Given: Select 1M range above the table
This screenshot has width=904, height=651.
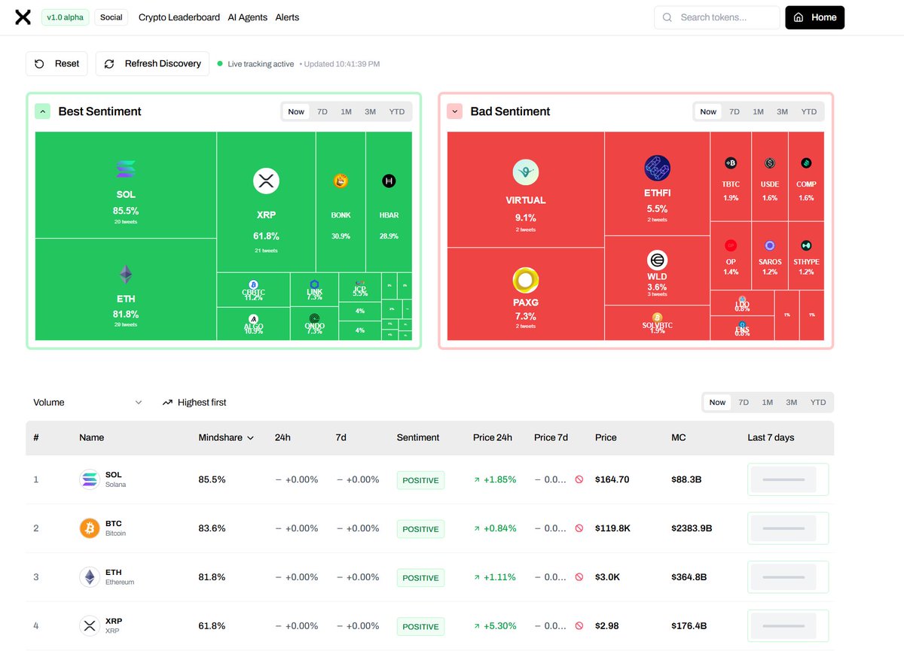Looking at the screenshot, I should tap(767, 403).
